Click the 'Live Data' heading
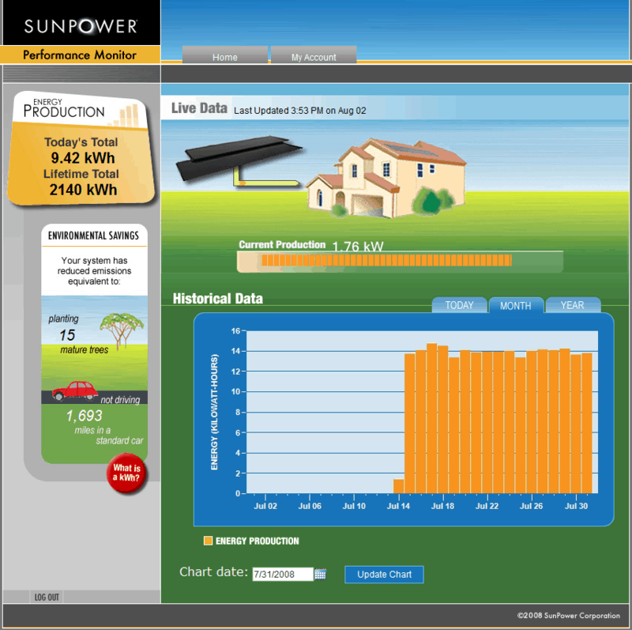Image resolution: width=632 pixels, height=630 pixels. [x=200, y=108]
